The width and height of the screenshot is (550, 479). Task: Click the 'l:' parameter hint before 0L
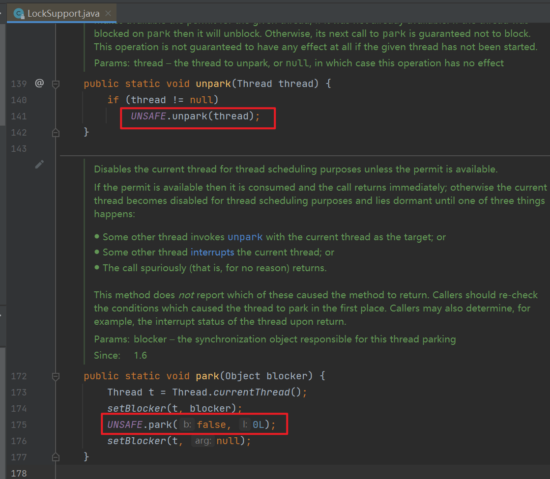click(244, 424)
